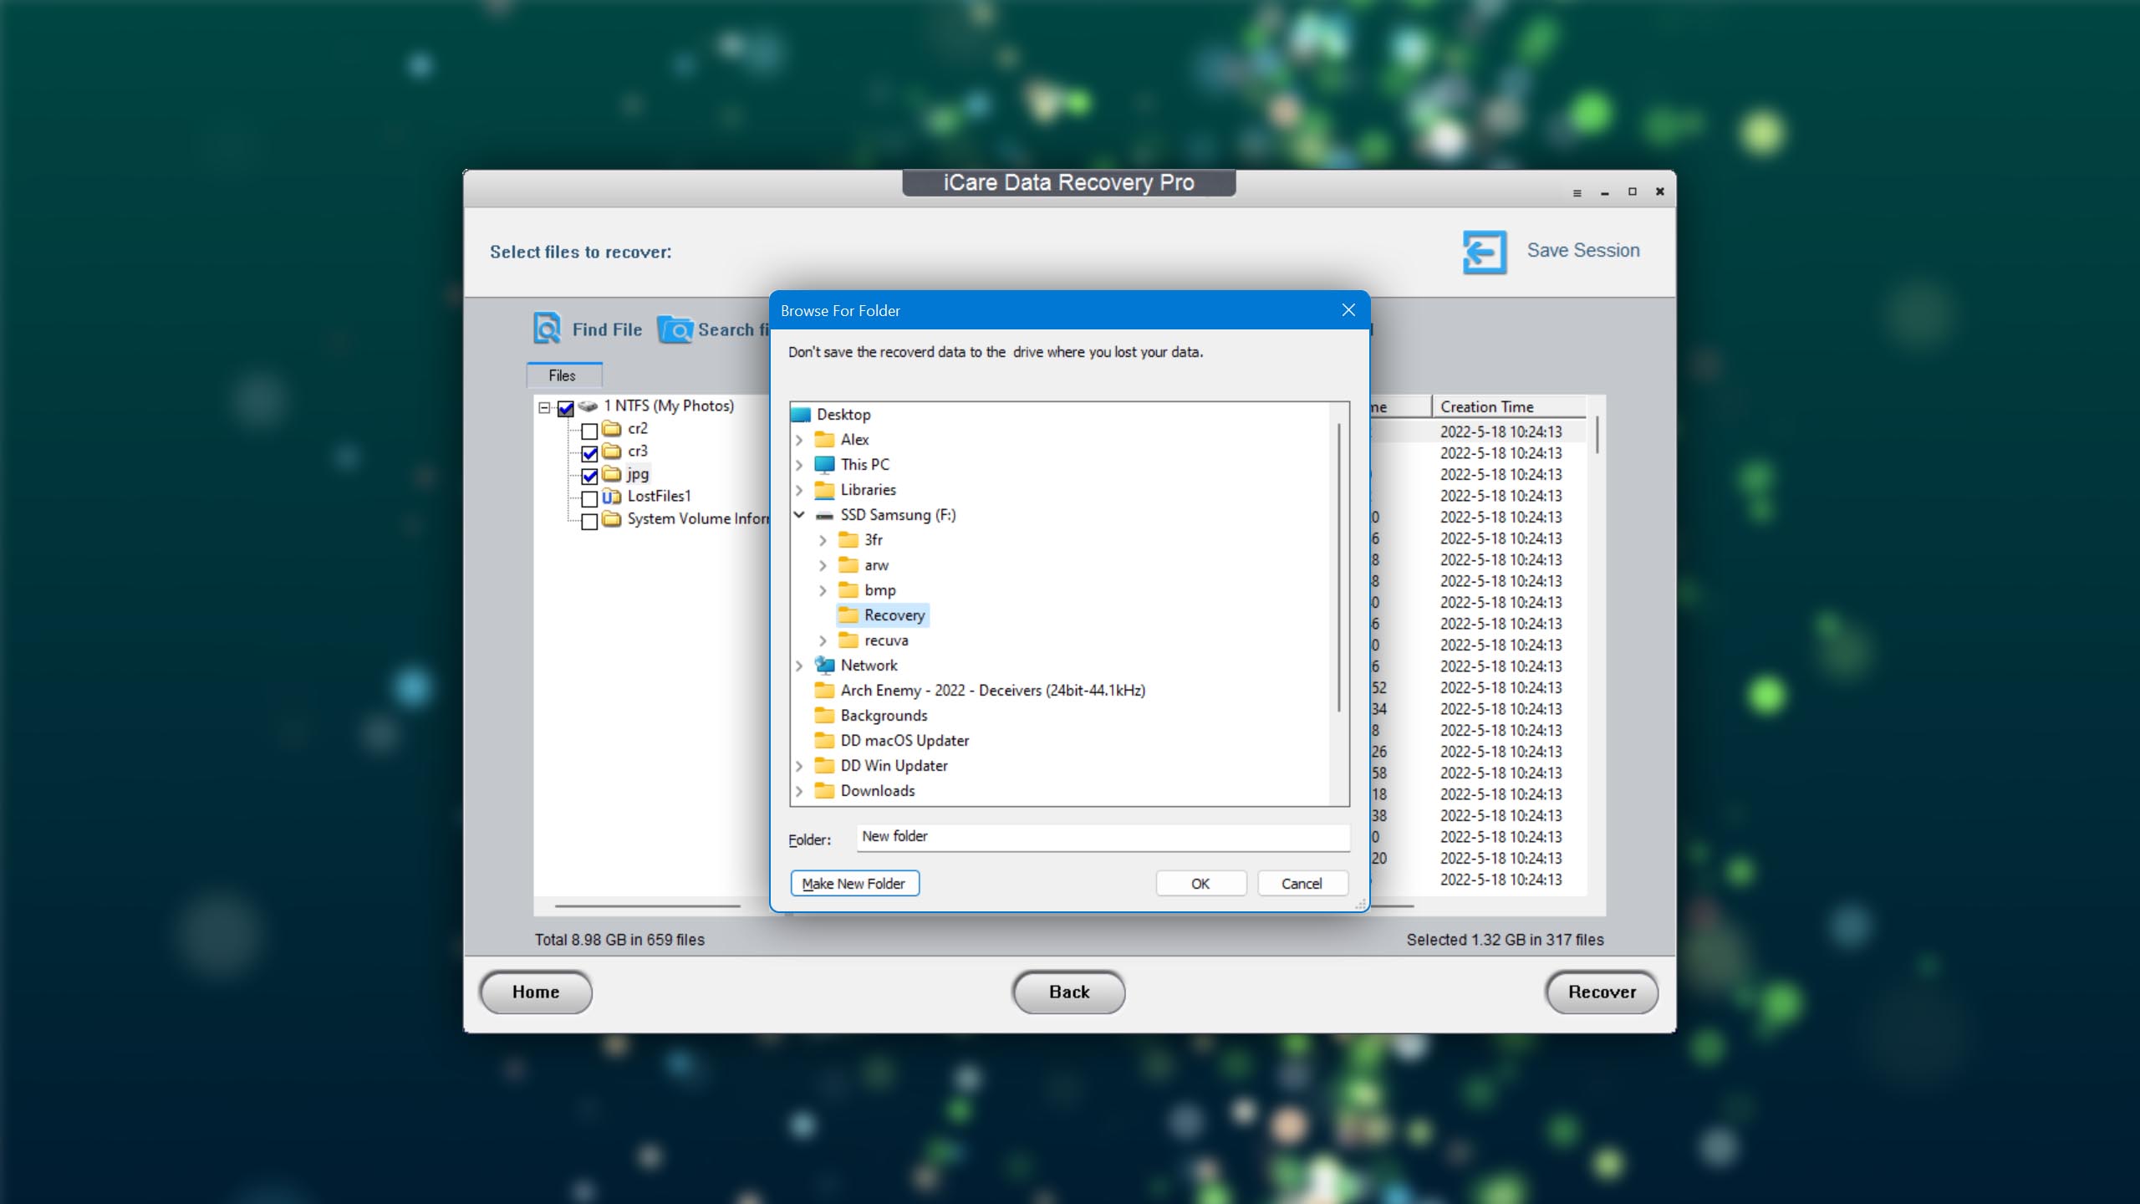Expand the Libraries node
The image size is (2140, 1204).
(x=799, y=490)
